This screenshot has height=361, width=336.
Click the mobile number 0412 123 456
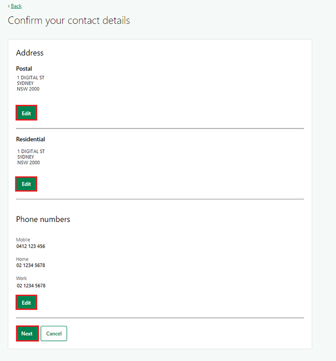pyautogui.click(x=30, y=246)
